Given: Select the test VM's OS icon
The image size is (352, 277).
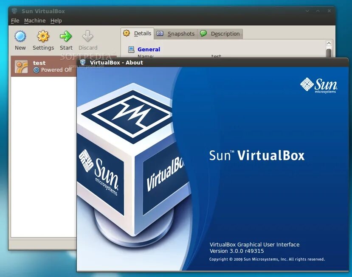Looking at the screenshot, I should click(21, 67).
